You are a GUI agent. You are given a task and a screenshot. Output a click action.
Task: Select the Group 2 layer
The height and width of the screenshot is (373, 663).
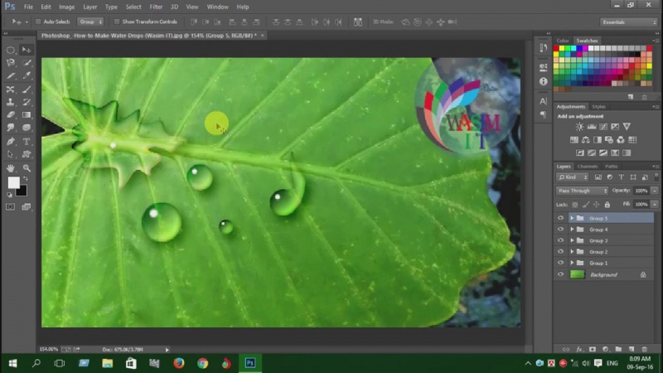point(598,252)
